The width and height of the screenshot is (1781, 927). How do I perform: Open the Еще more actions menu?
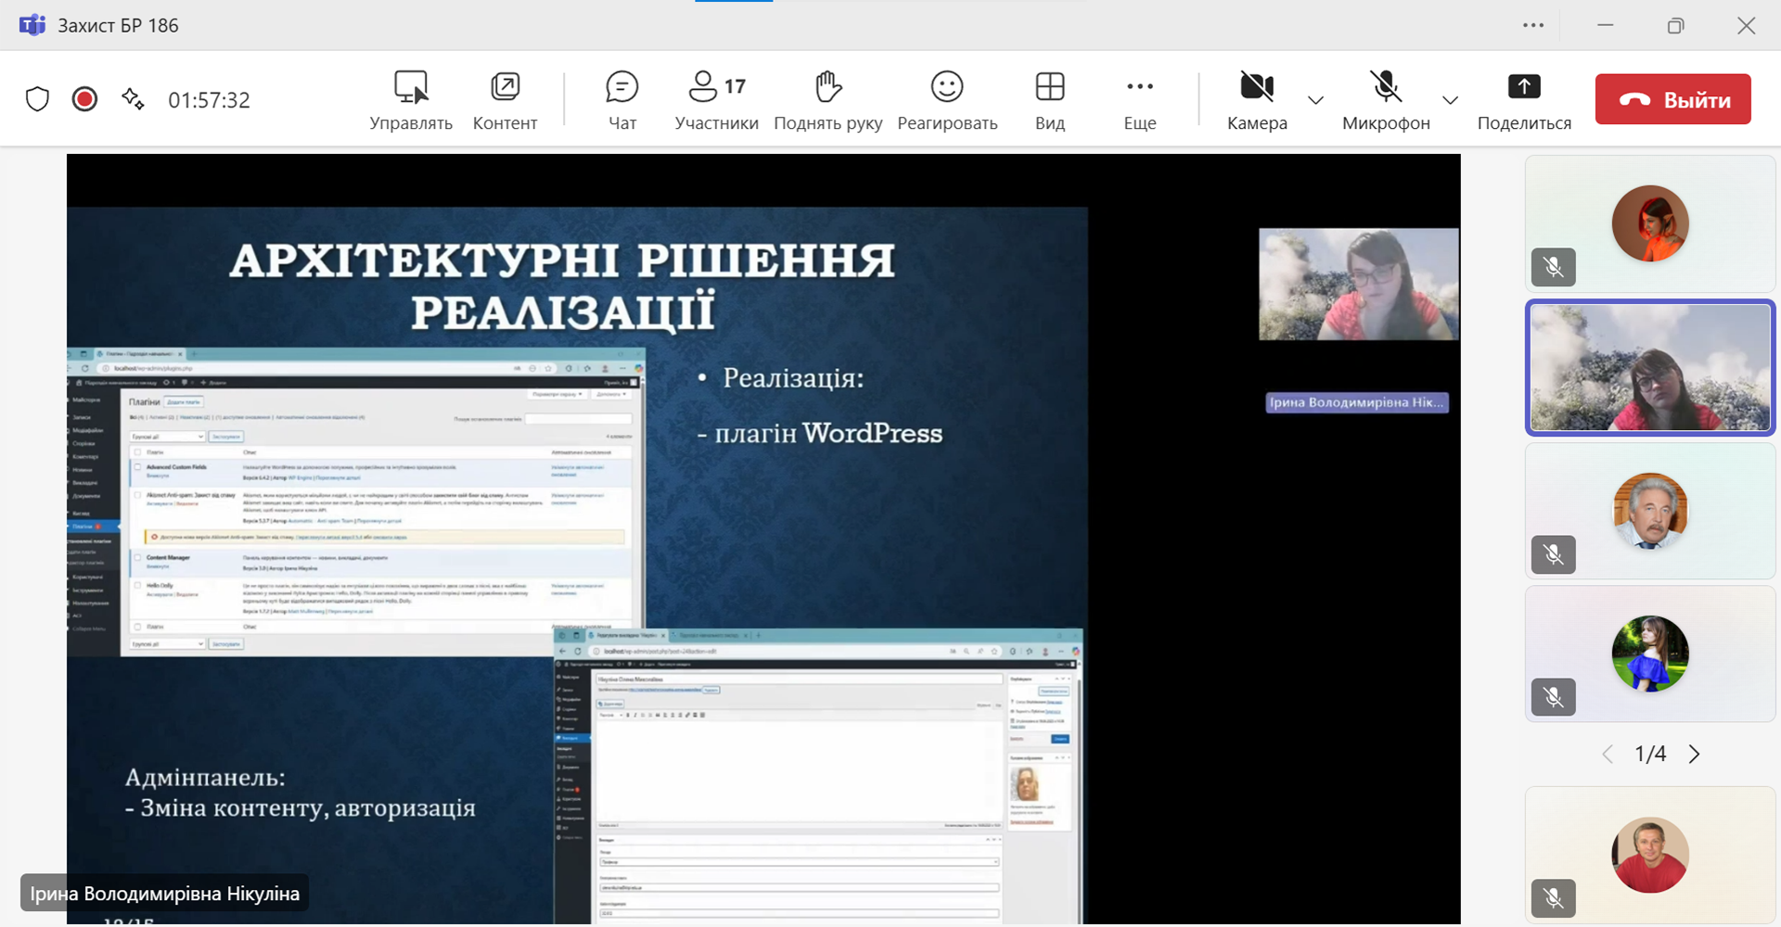tap(1139, 100)
